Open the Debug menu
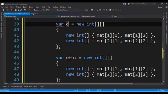168x94 pixels. click(31, 7)
